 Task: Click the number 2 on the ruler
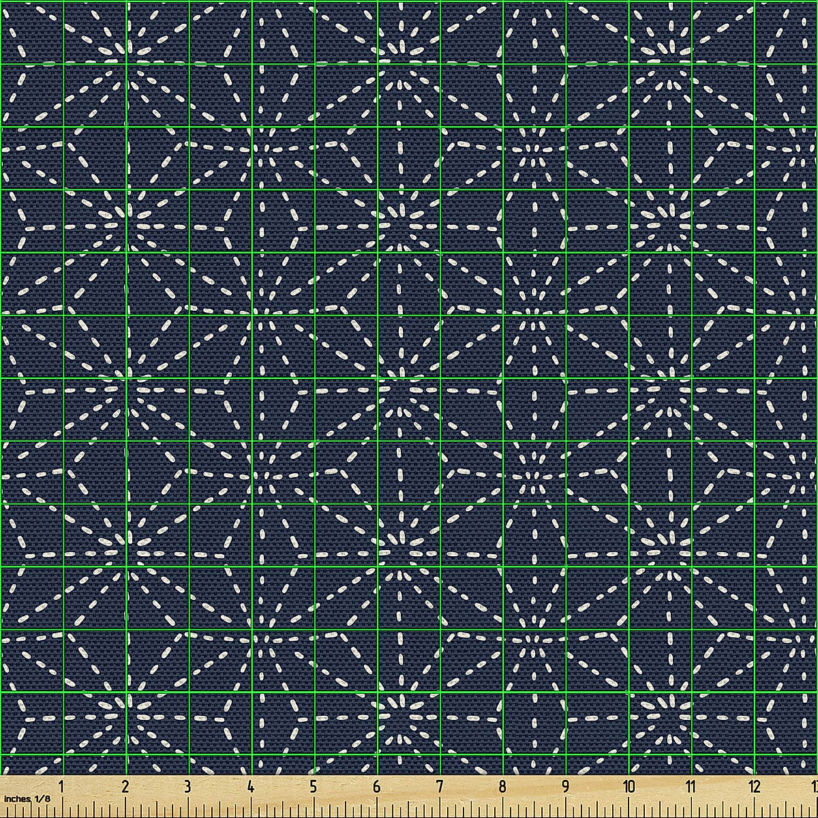[125, 787]
